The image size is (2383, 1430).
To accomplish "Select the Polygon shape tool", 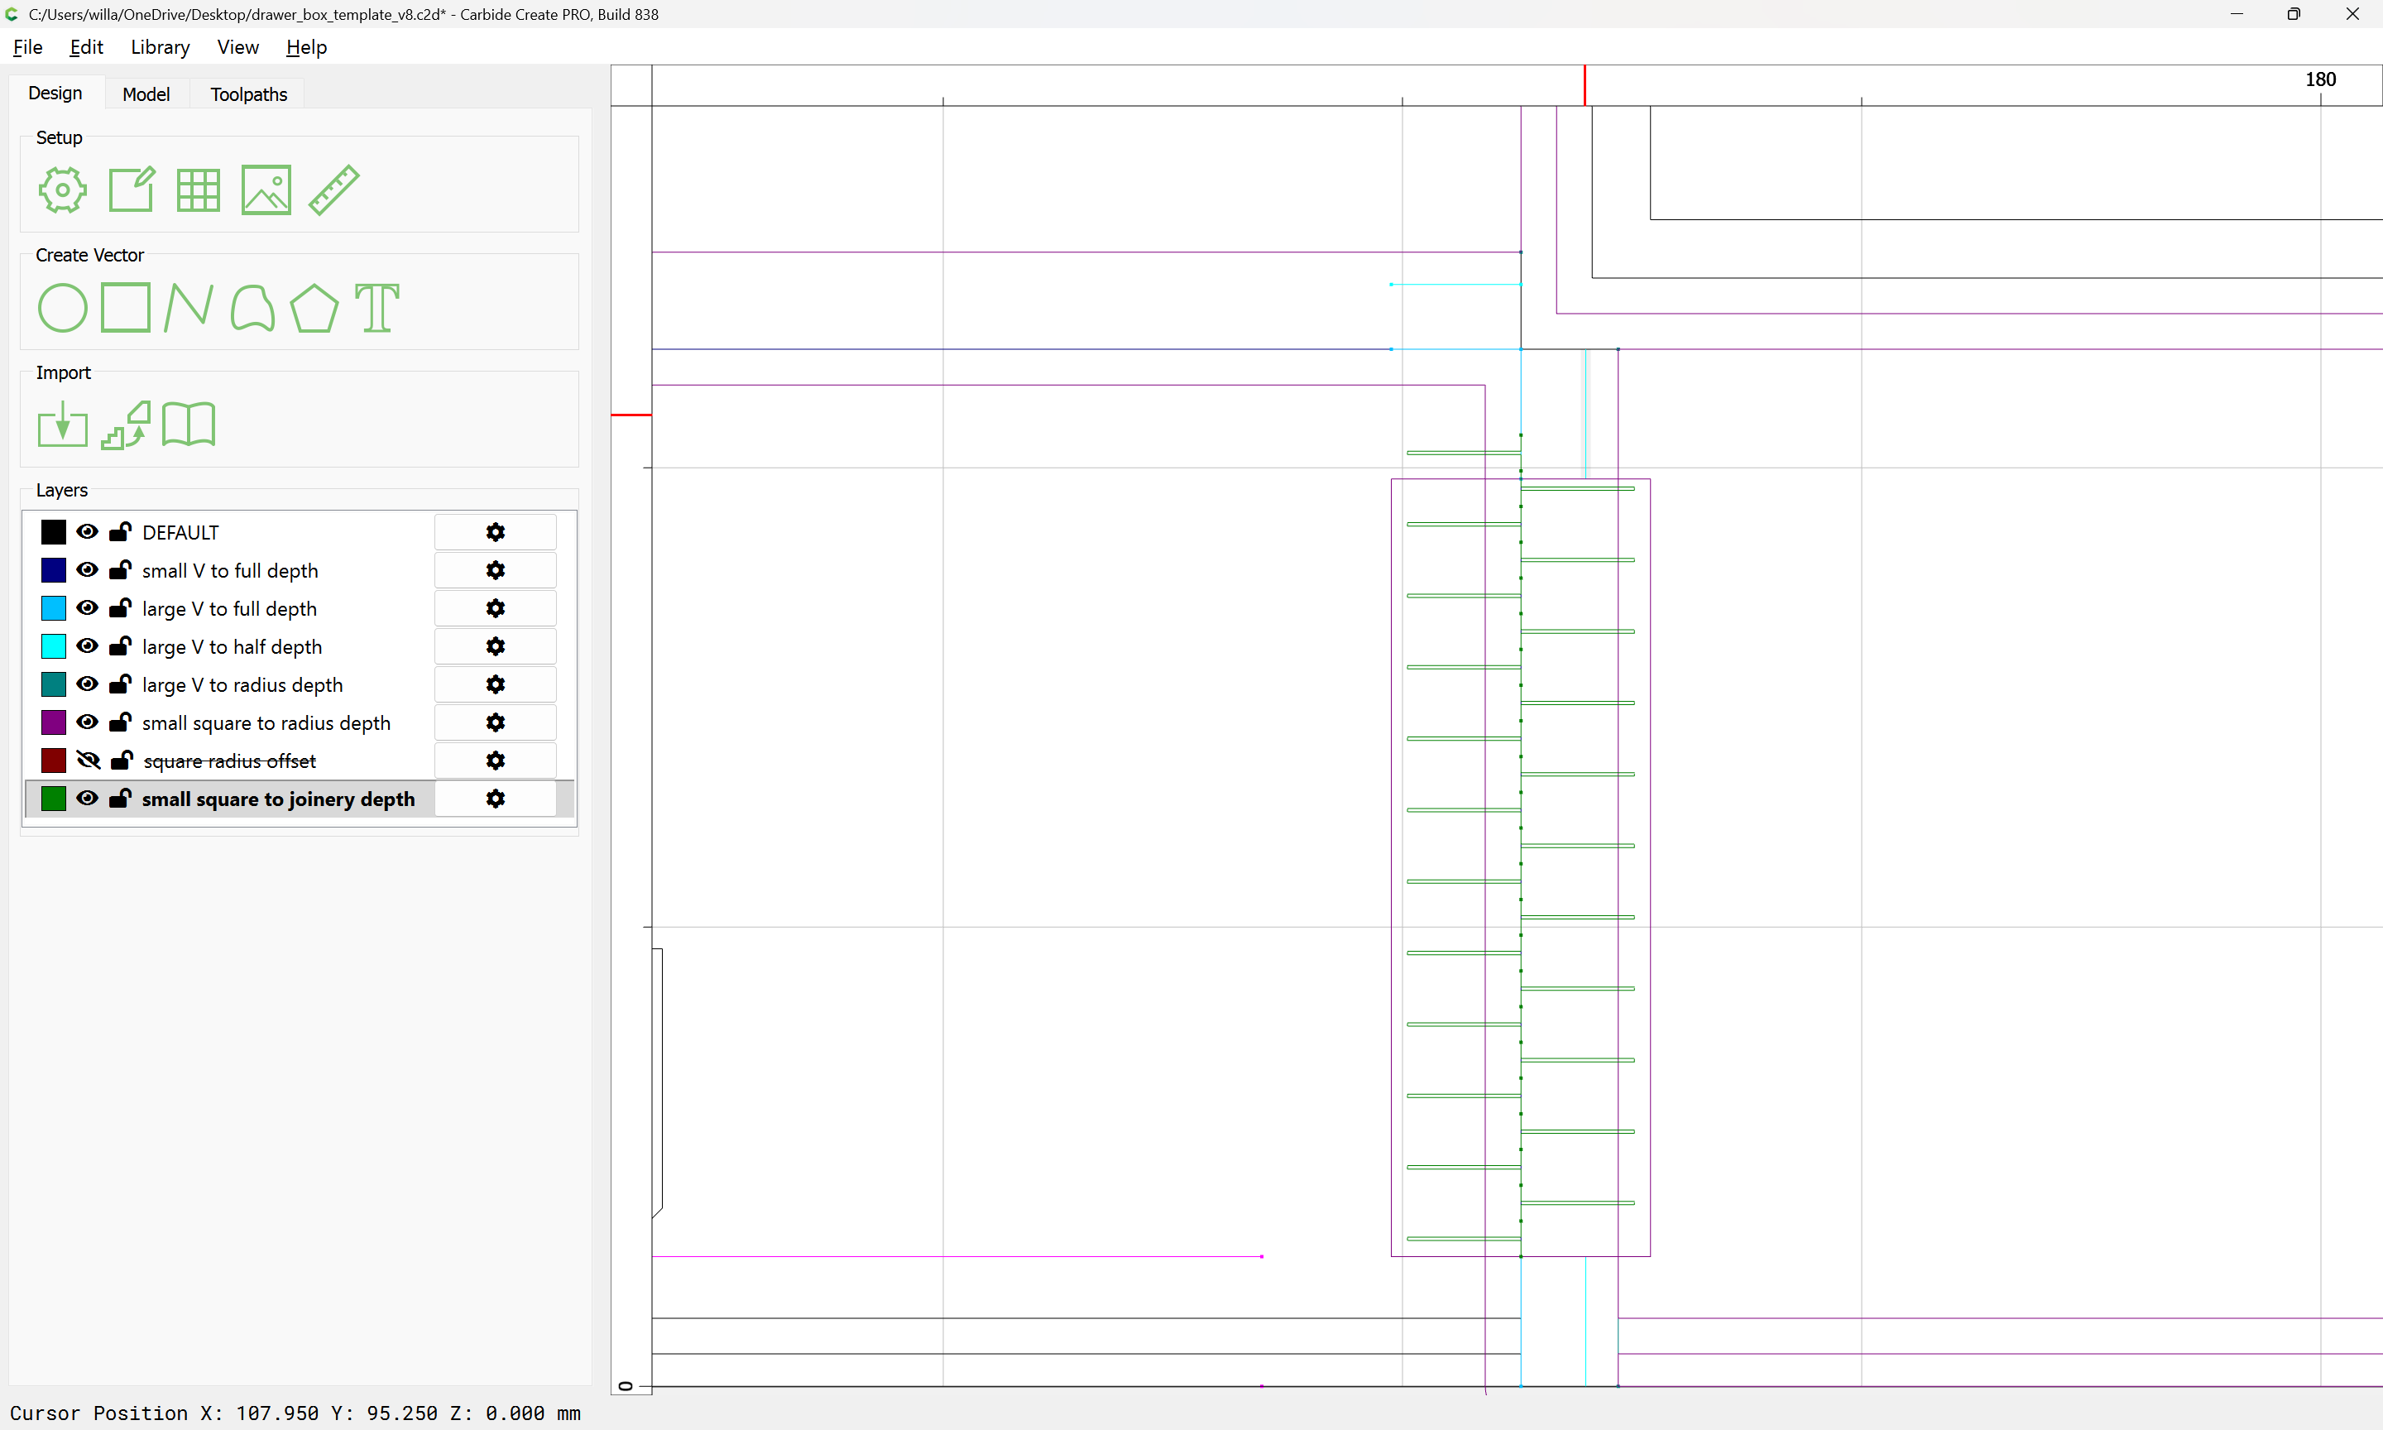I will click(x=314, y=309).
